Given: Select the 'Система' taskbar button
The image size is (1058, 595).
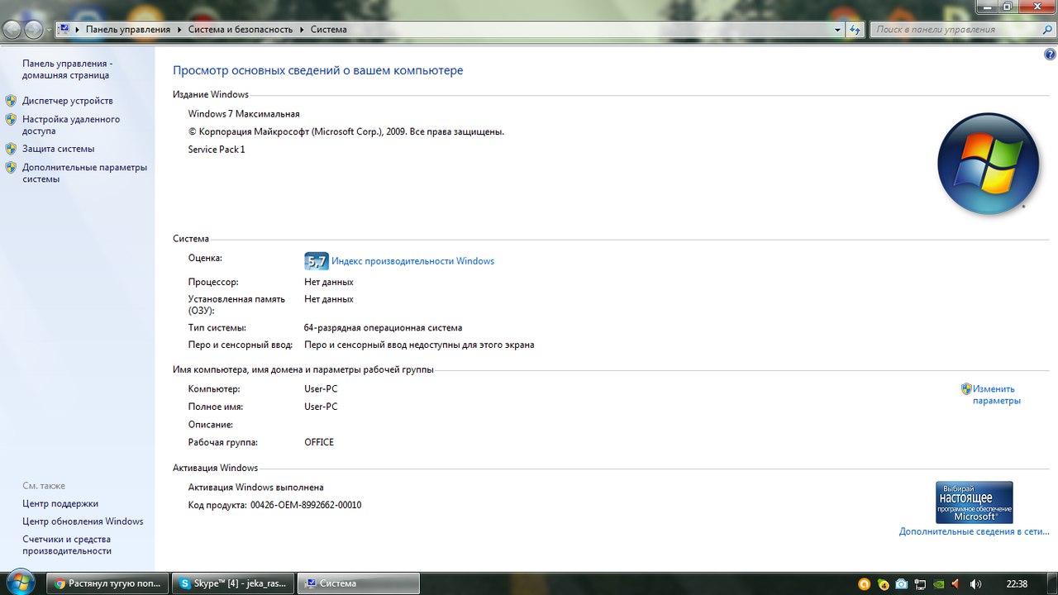Looking at the screenshot, I should coord(359,583).
